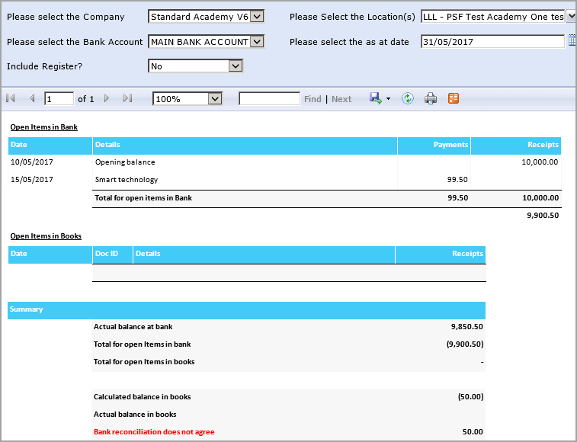Open the Bank Account dropdown

pos(257,42)
